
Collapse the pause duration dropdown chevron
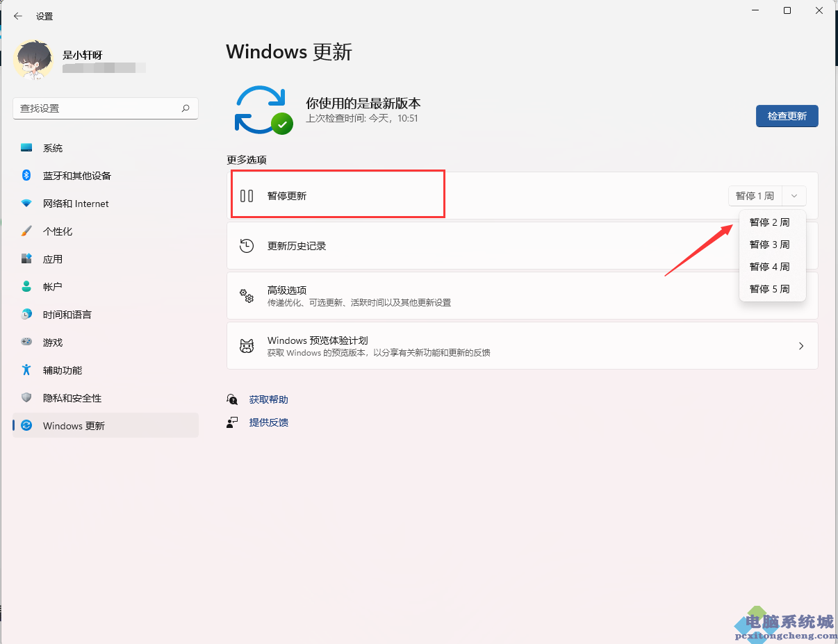click(x=794, y=196)
